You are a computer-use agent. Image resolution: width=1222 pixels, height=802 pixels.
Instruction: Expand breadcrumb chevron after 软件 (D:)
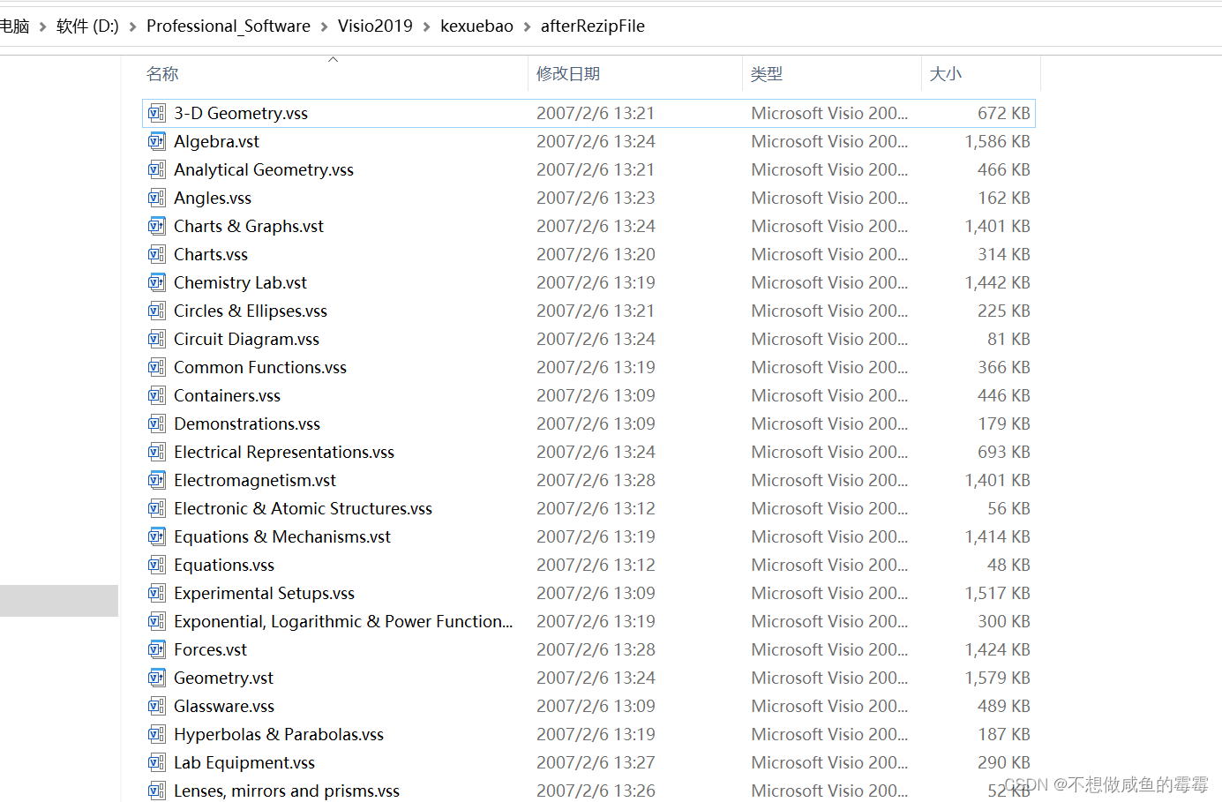tap(132, 26)
